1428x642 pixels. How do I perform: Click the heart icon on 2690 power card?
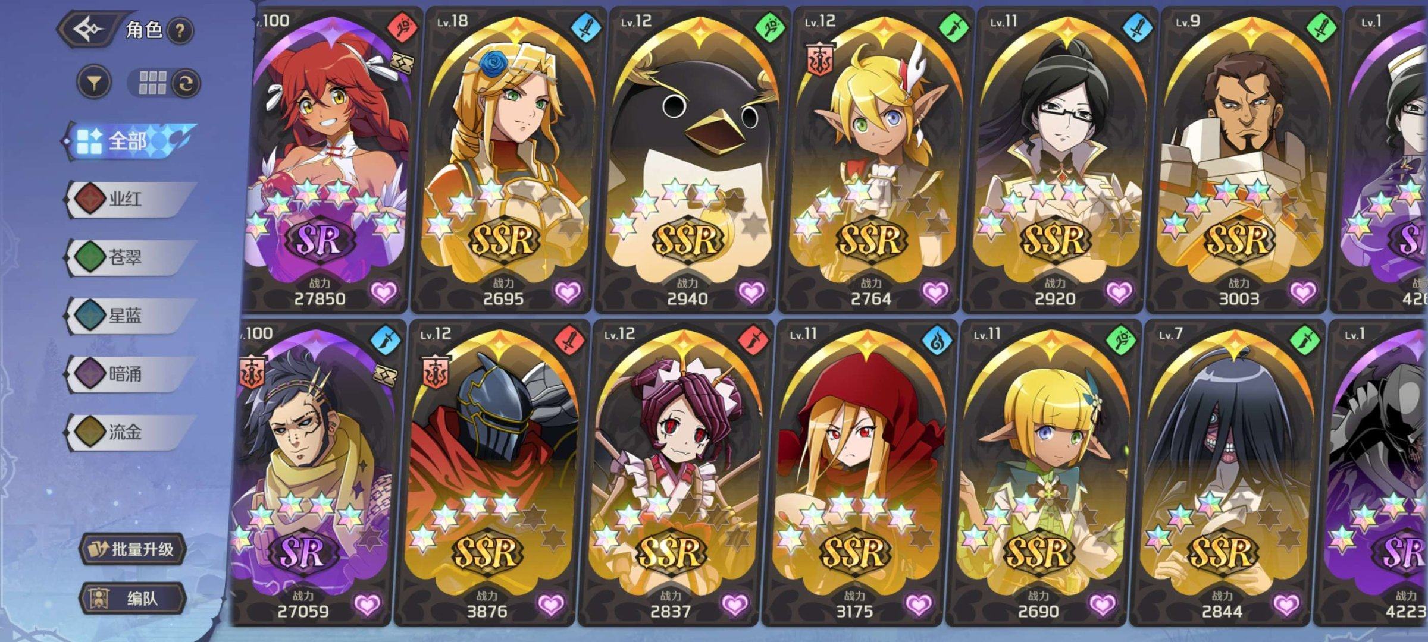[x=1102, y=605]
